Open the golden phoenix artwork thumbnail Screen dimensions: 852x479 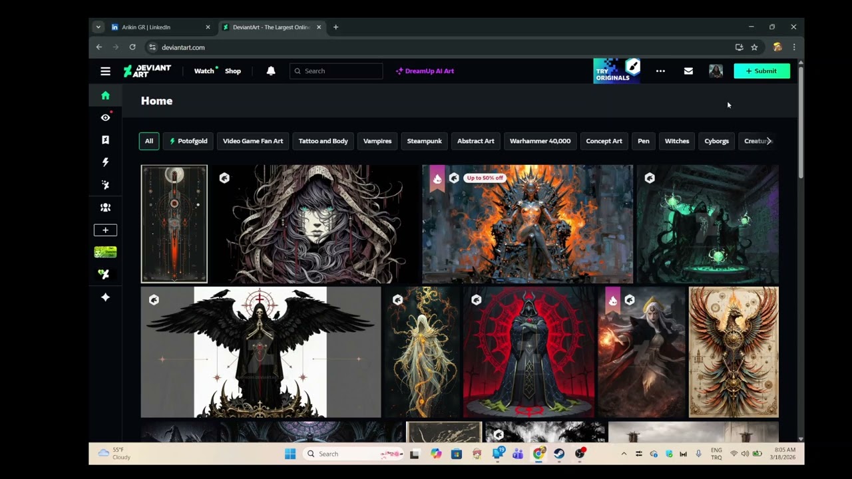(x=734, y=352)
